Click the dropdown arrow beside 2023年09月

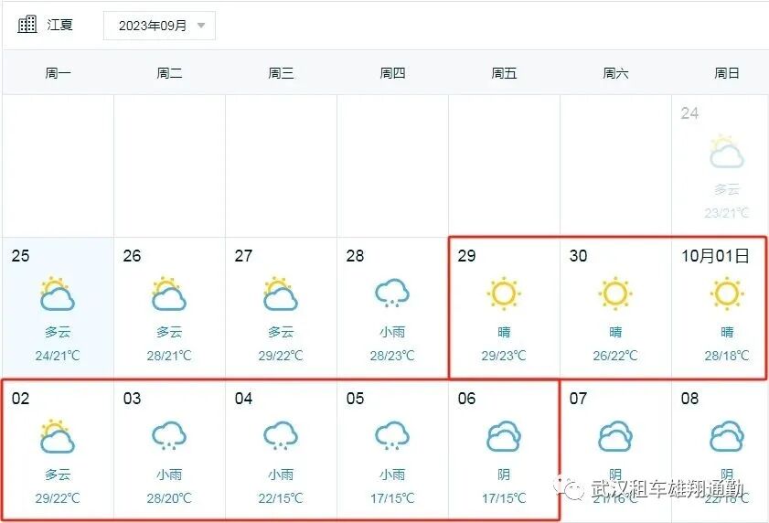(201, 26)
